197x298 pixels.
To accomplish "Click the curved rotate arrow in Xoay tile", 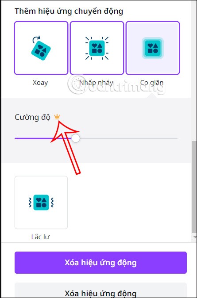I will pyautogui.click(x=36, y=39).
